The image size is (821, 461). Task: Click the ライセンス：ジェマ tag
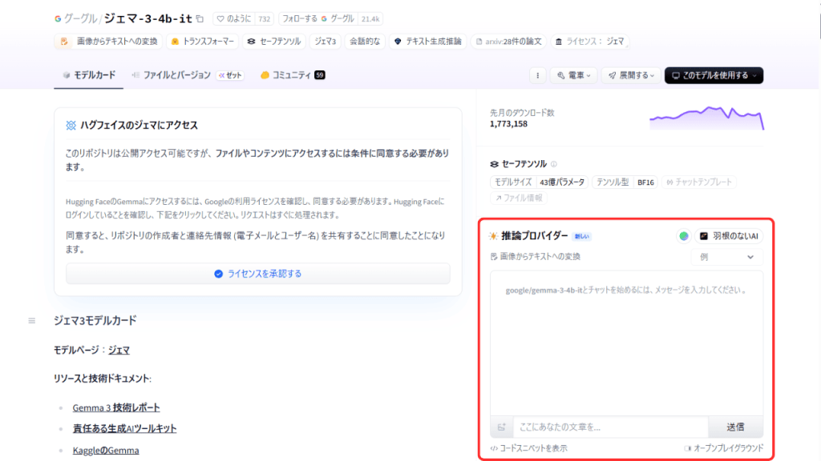pos(589,42)
